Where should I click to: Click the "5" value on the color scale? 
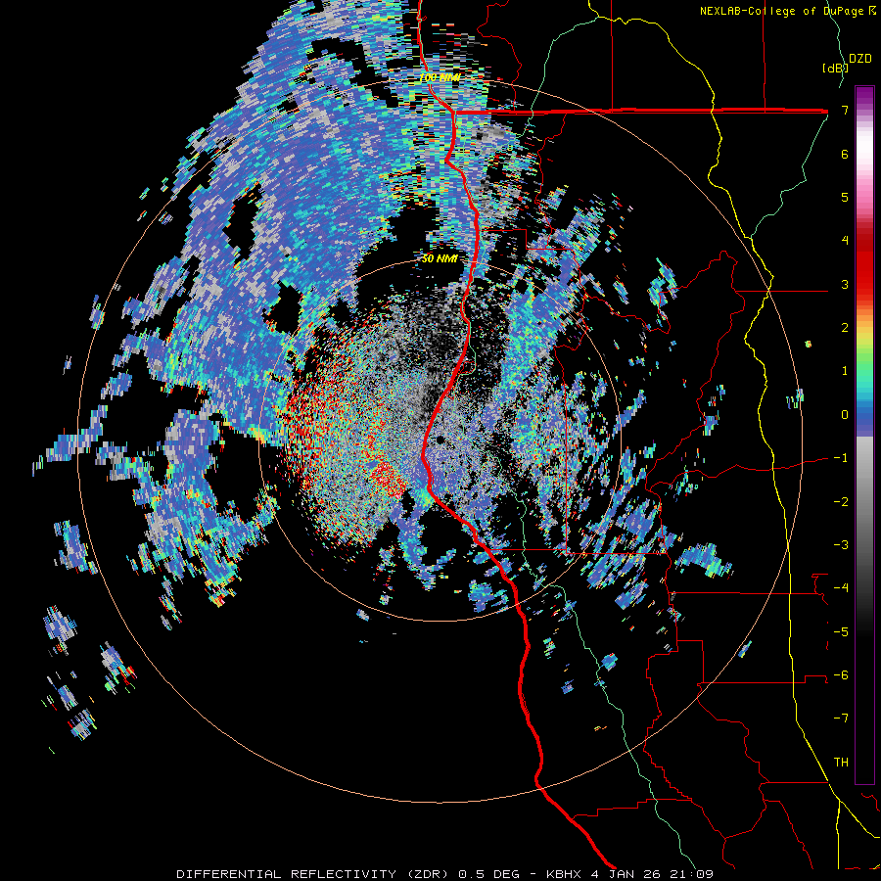click(845, 197)
